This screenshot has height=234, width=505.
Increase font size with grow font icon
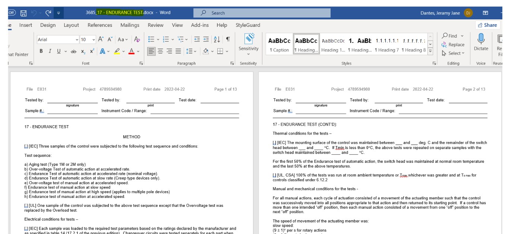point(101,39)
